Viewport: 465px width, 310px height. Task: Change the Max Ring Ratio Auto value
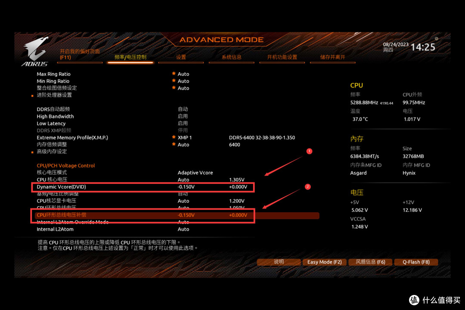point(183,74)
